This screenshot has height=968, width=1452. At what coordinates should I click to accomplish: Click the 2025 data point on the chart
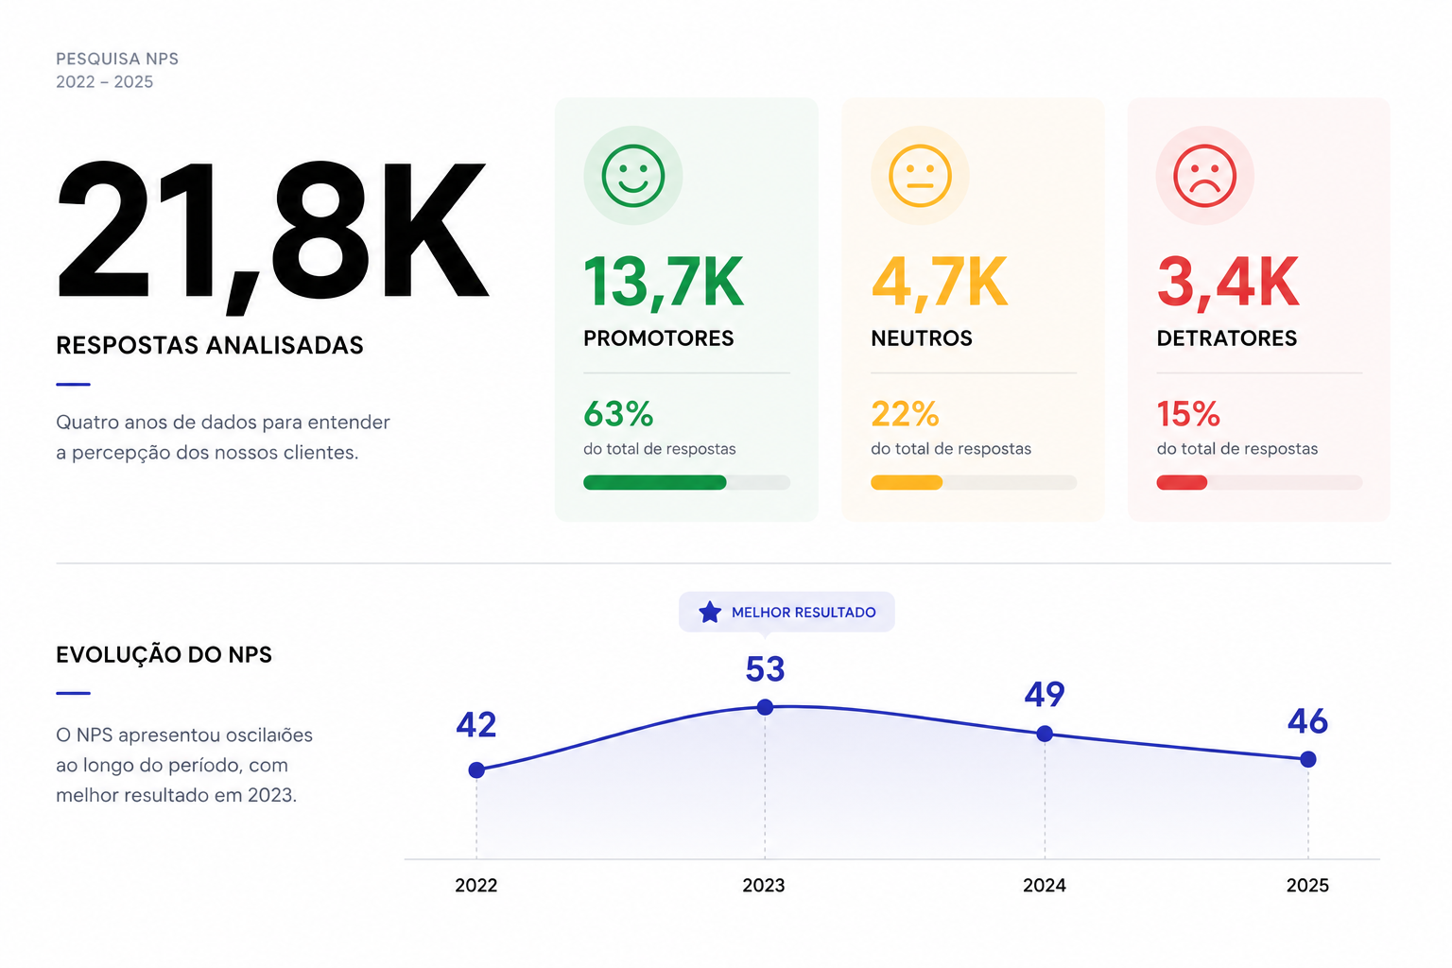pos(1308,759)
